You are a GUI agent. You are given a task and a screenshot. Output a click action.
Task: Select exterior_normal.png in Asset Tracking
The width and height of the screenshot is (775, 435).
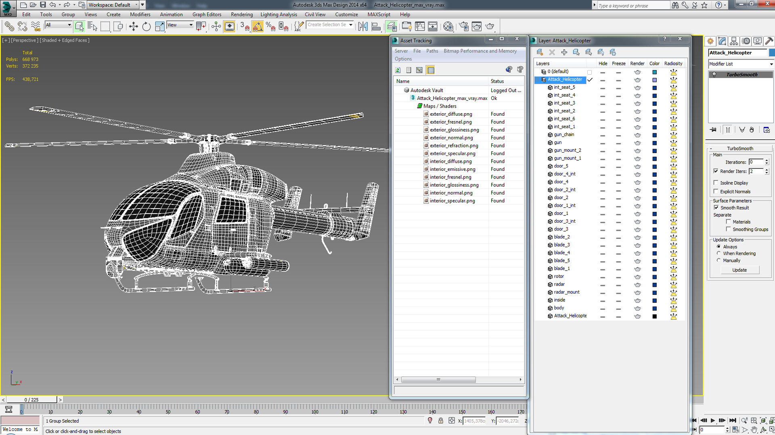coord(451,138)
